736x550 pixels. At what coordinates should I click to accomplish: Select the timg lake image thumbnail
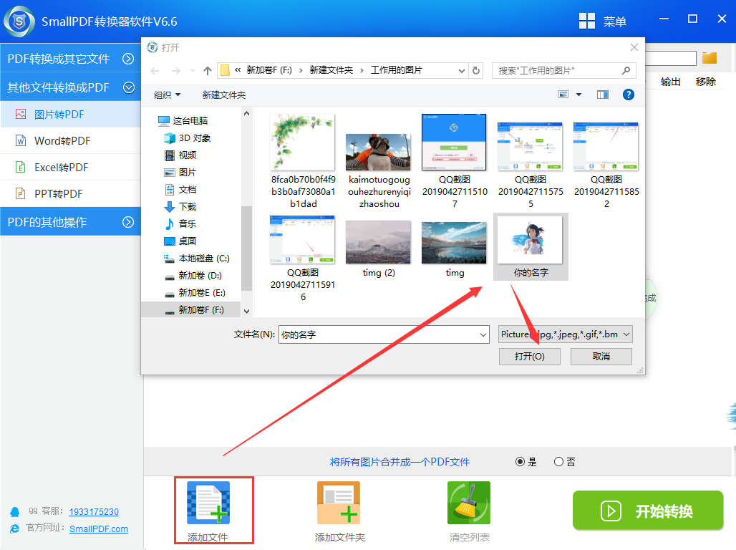[454, 243]
